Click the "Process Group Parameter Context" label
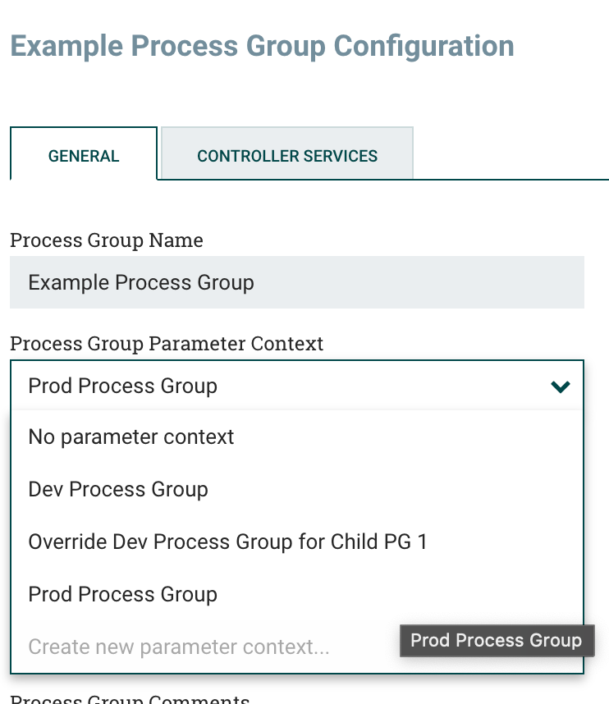Image resolution: width=609 pixels, height=704 pixels. coord(167,344)
